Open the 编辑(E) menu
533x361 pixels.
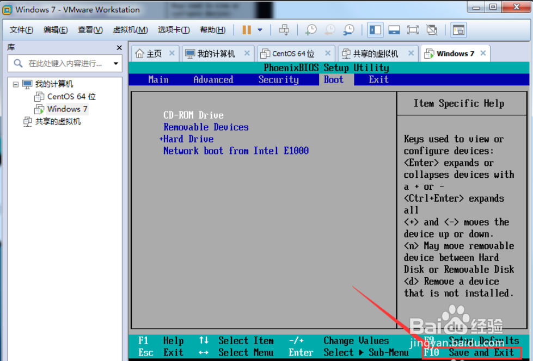56,30
